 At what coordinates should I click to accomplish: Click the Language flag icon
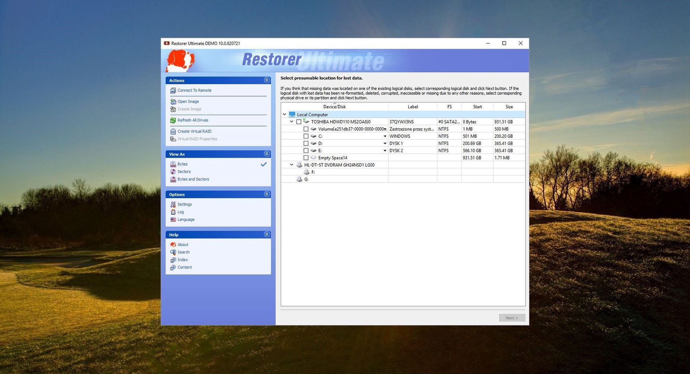coord(173,220)
